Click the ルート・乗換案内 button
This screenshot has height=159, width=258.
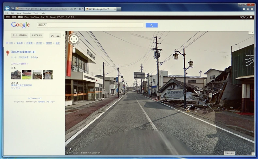(20, 35)
